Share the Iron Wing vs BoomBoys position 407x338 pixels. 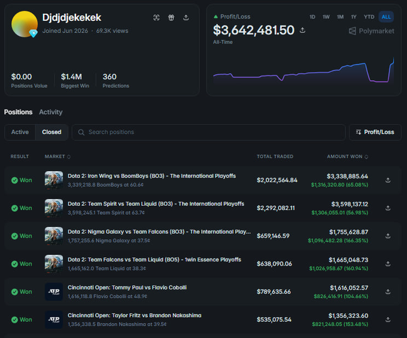pos(388,180)
